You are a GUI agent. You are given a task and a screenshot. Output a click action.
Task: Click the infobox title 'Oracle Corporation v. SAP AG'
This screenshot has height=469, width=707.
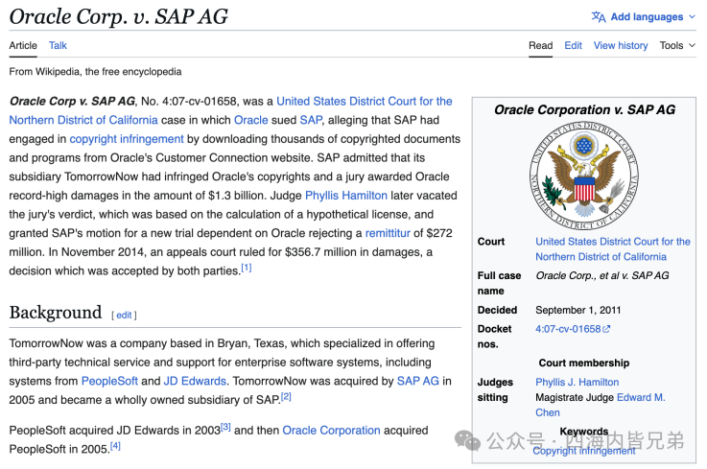point(584,109)
